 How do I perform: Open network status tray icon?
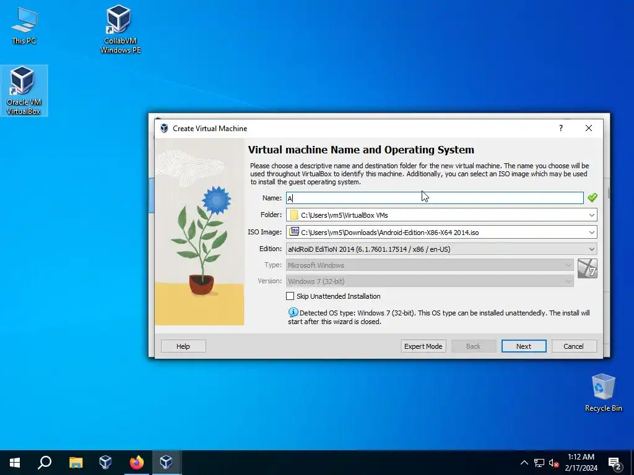[539, 463]
